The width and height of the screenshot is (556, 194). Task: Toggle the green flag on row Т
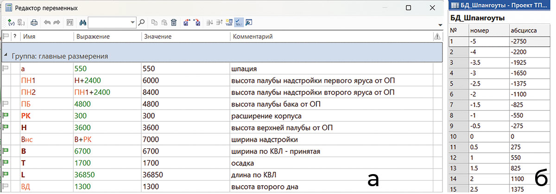[6, 163]
